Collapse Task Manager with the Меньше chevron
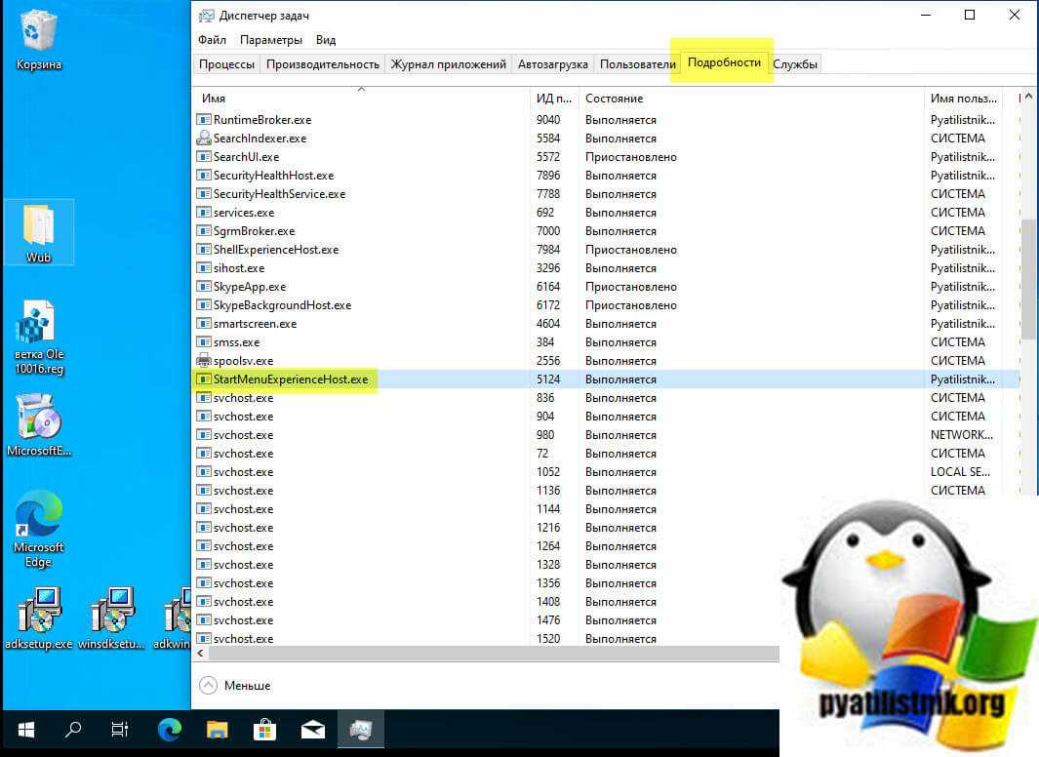The image size is (1039, 757). pos(208,686)
